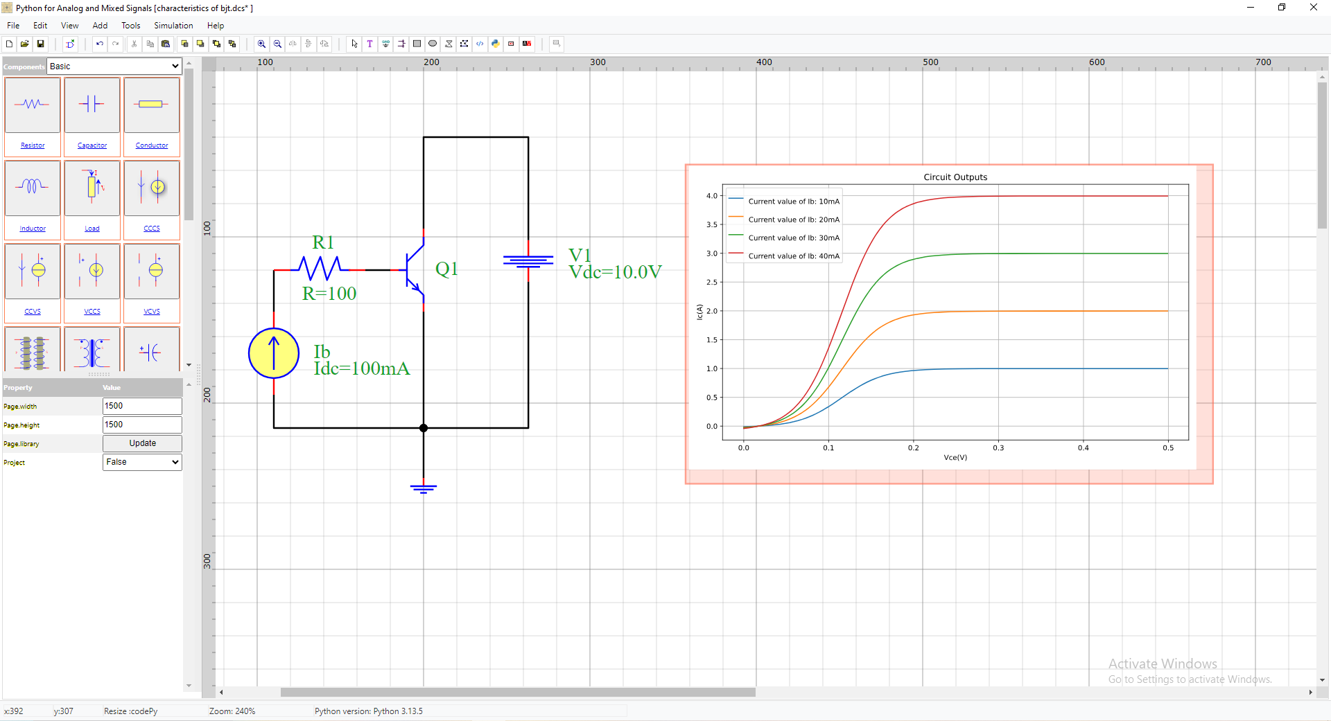Select the ellipse shape tool
This screenshot has height=721, width=1331.
[x=433, y=44]
